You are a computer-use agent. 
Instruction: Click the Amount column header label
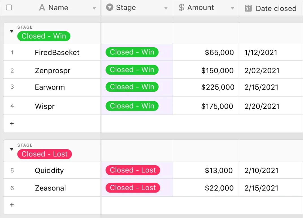(201, 7)
